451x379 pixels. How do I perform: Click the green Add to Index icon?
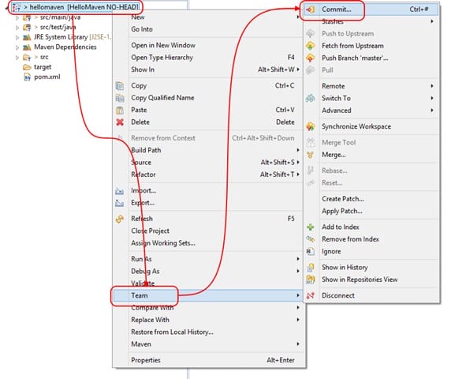click(310, 227)
